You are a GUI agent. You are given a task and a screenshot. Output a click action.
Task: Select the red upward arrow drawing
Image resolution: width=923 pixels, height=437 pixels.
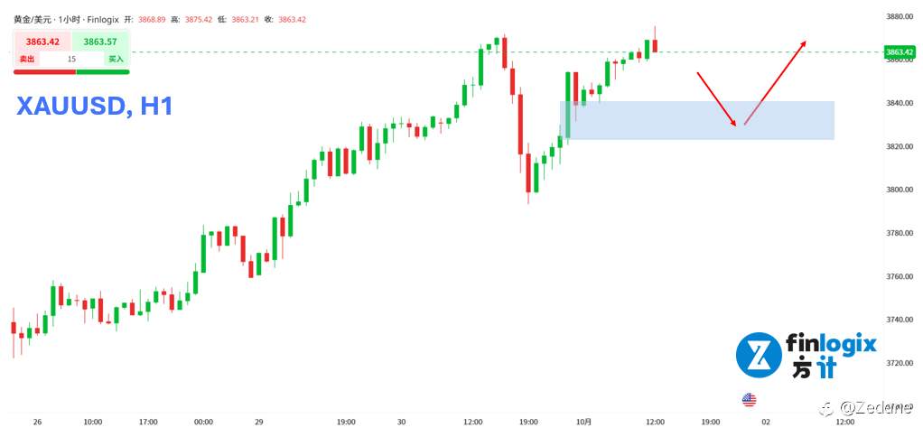pyautogui.click(x=775, y=81)
